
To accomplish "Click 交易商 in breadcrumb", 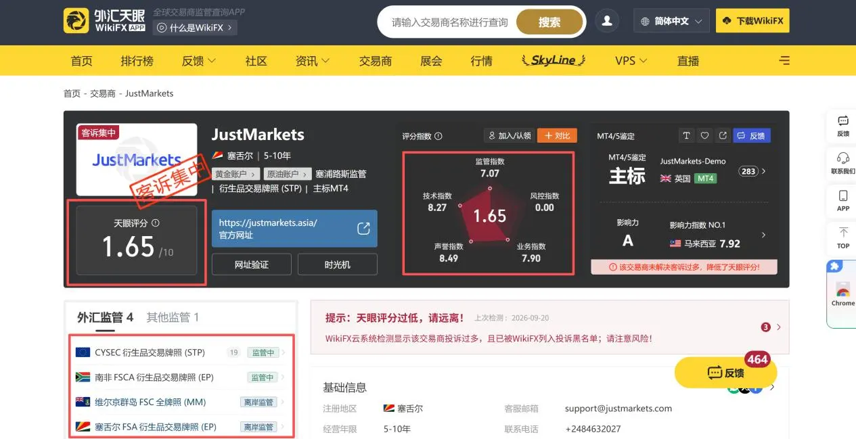I will click(103, 93).
